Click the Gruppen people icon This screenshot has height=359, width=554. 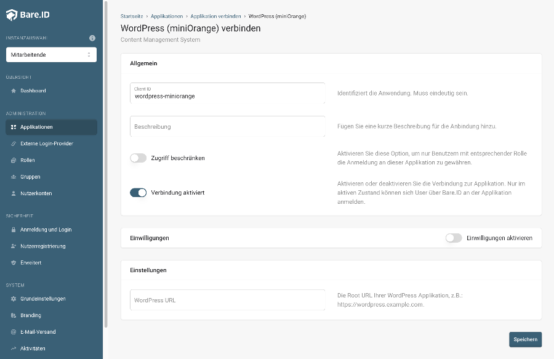coord(14,177)
